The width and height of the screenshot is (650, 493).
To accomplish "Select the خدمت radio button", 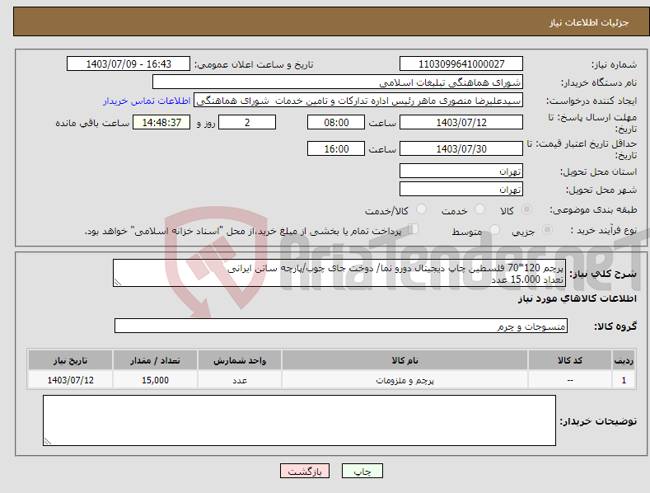I will click(479, 209).
